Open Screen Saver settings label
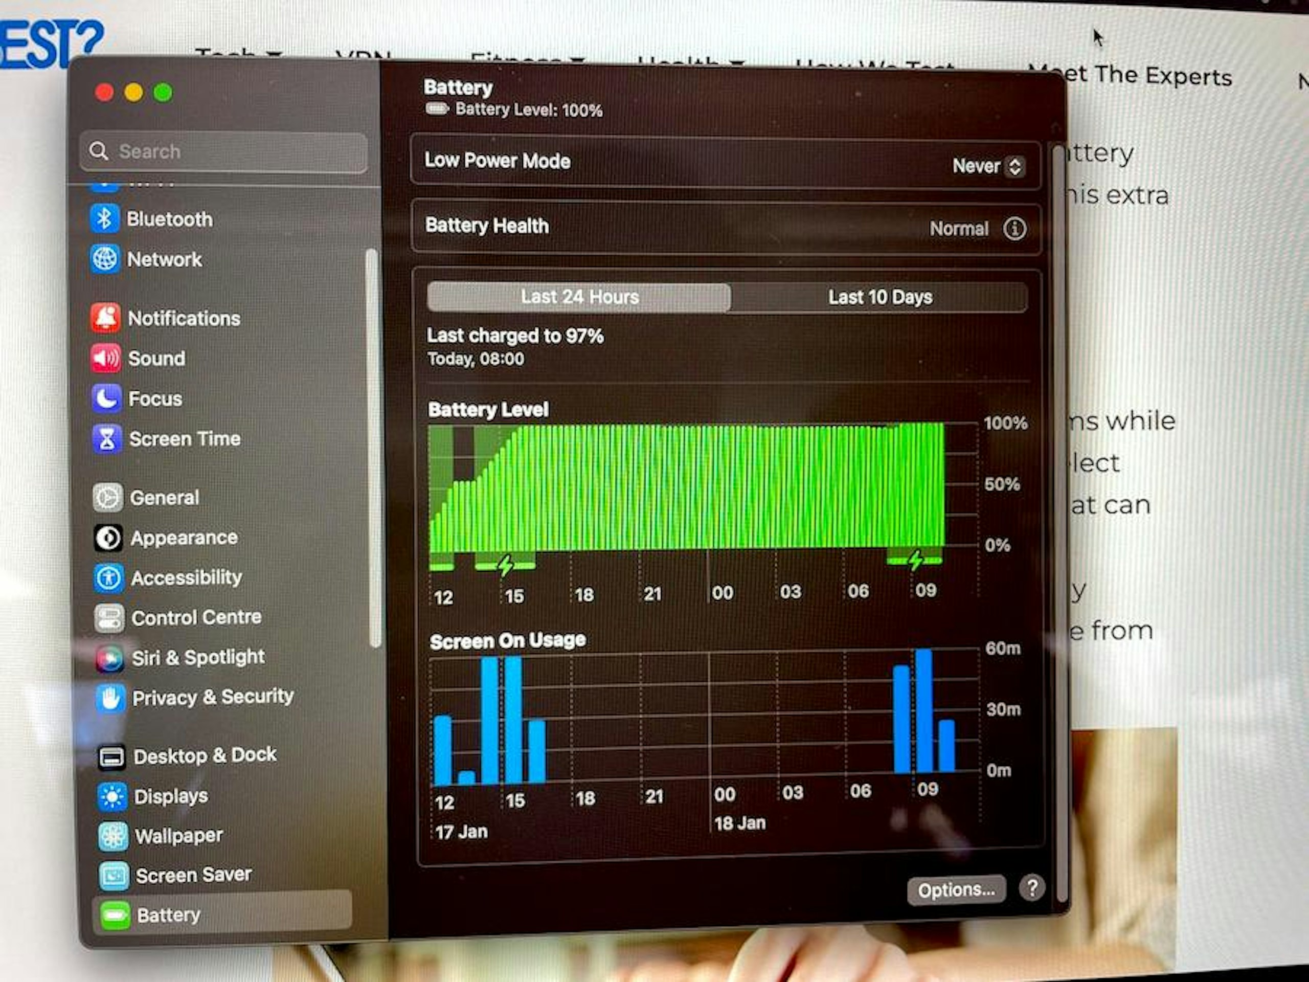This screenshot has height=982, width=1309. [x=193, y=875]
